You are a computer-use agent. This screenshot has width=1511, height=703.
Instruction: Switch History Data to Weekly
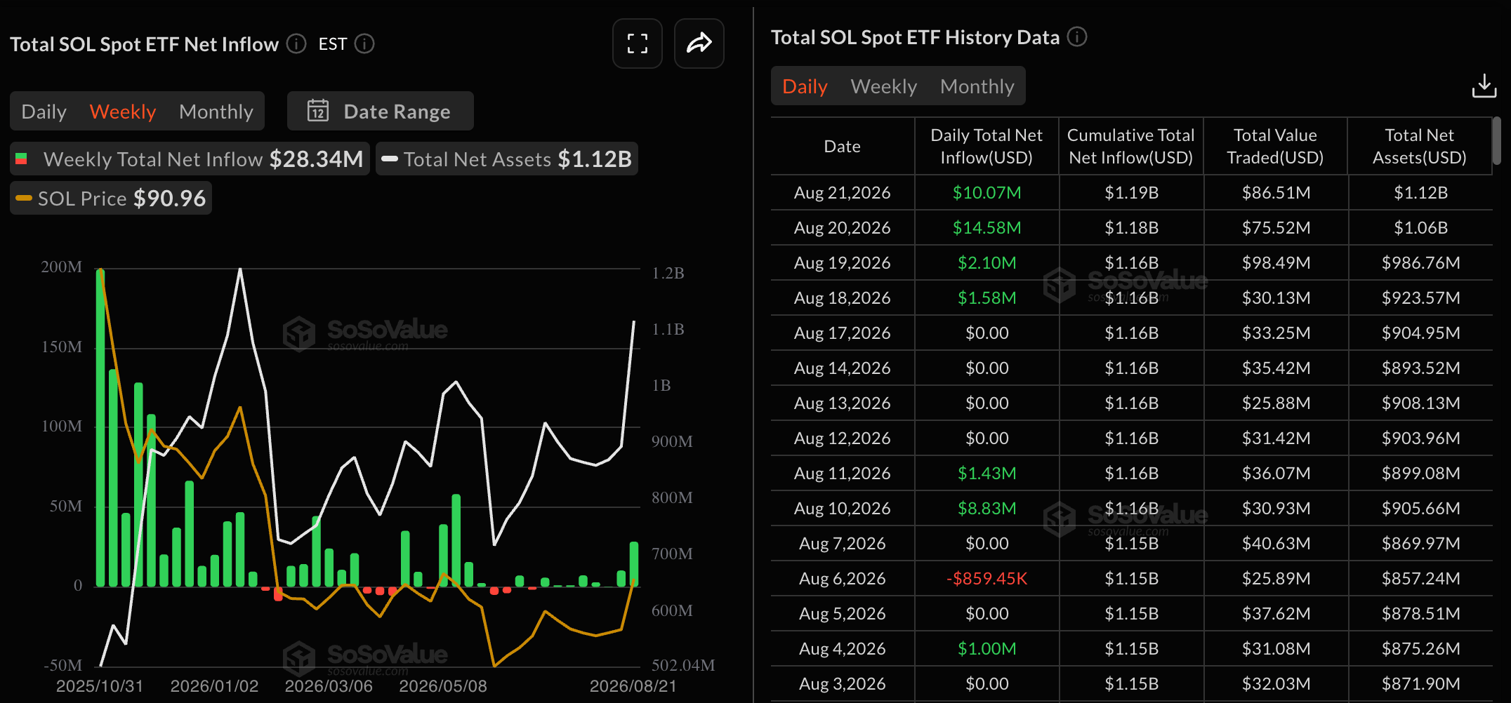(883, 86)
